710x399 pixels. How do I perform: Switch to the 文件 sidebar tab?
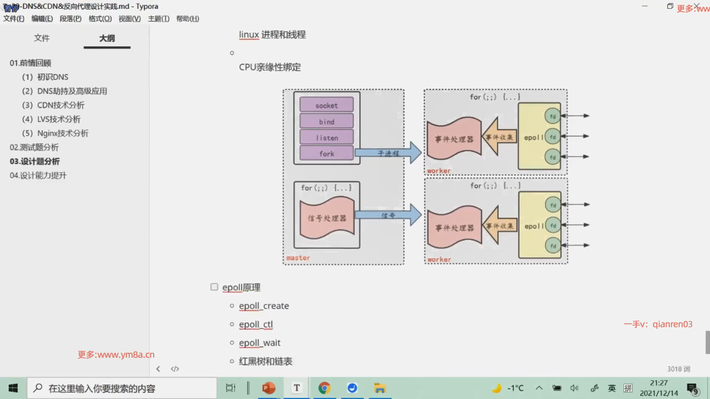(41, 38)
